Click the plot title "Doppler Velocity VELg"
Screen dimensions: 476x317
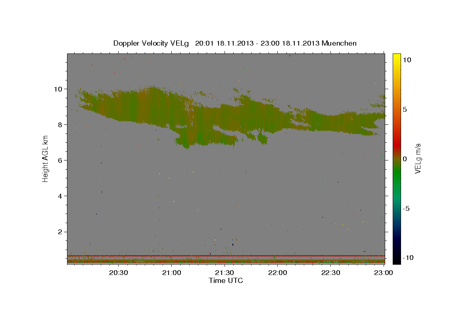click(151, 43)
